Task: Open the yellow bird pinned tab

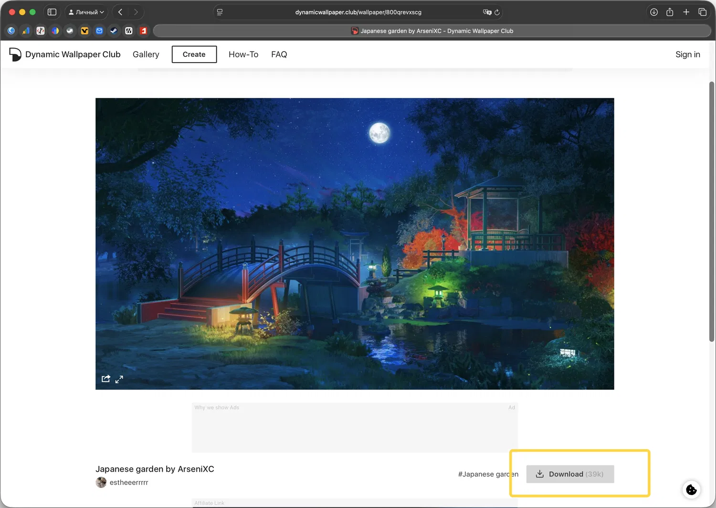Action: click(x=84, y=31)
